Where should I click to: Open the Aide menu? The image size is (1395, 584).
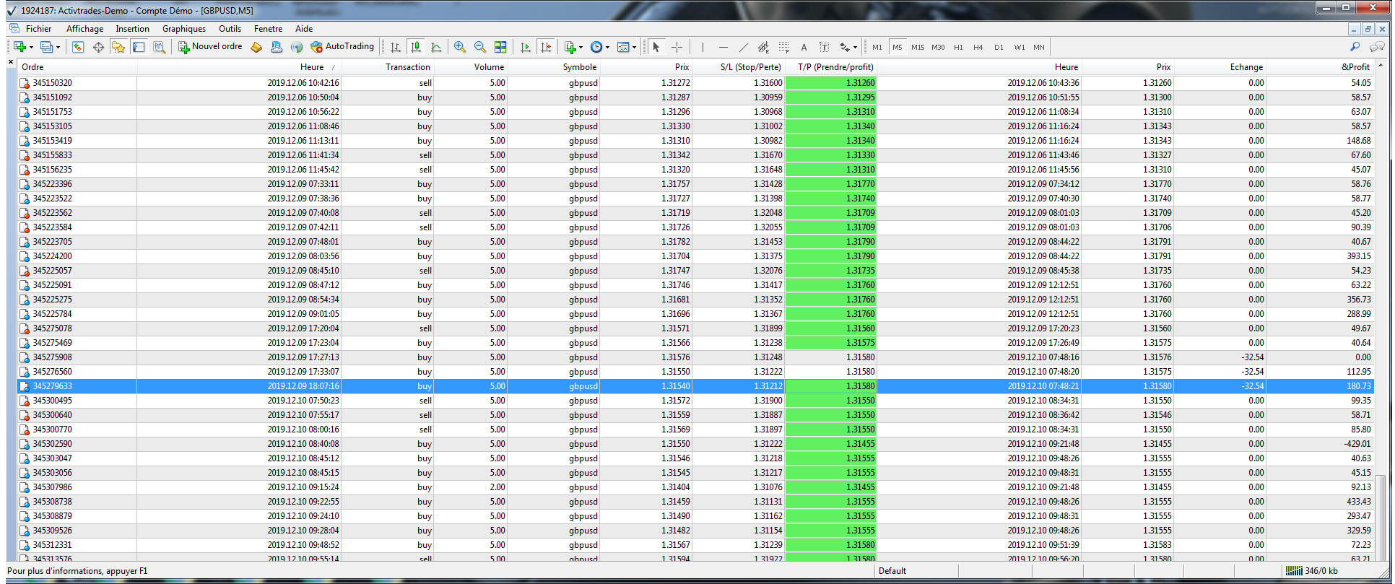(304, 29)
